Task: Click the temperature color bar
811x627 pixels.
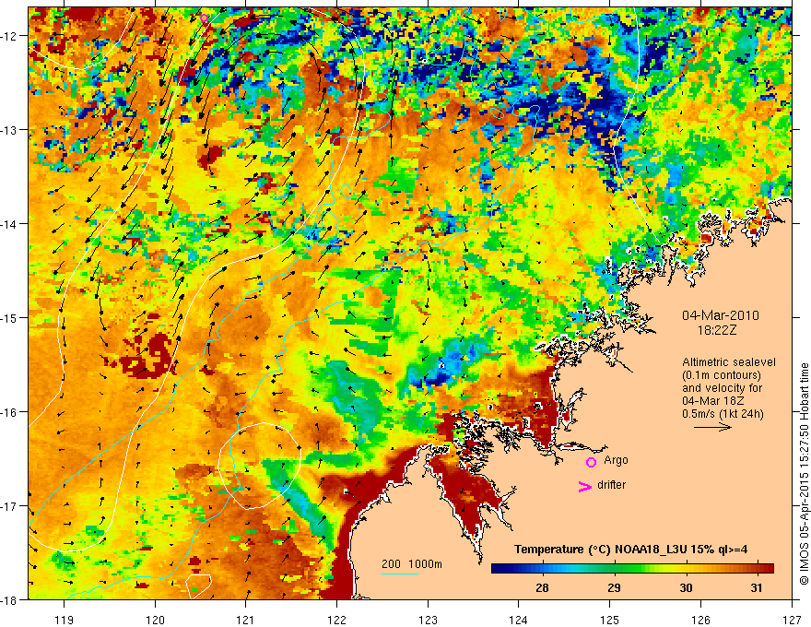Action: pos(632,569)
